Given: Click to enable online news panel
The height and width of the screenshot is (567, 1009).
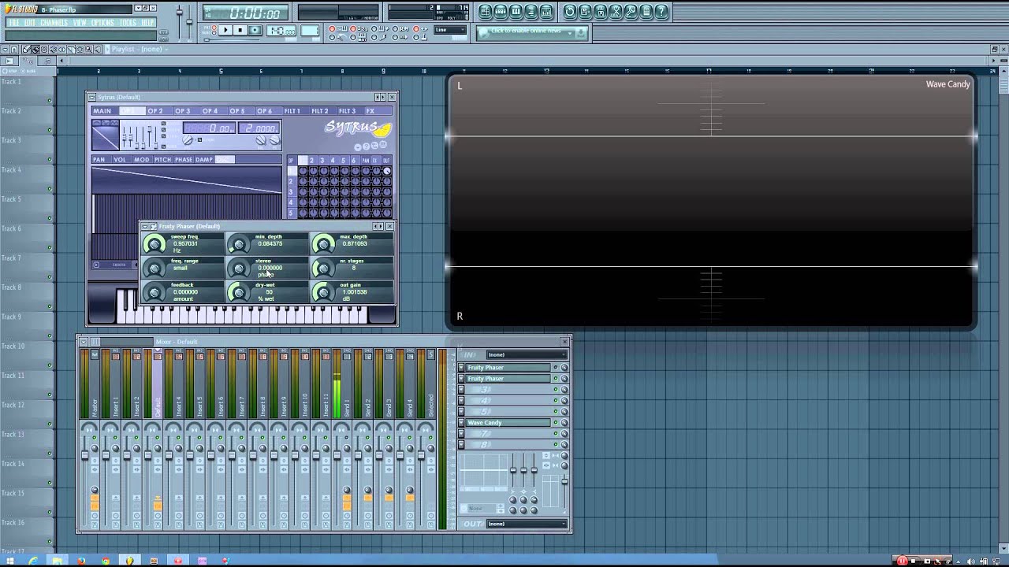Looking at the screenshot, I should (x=532, y=32).
